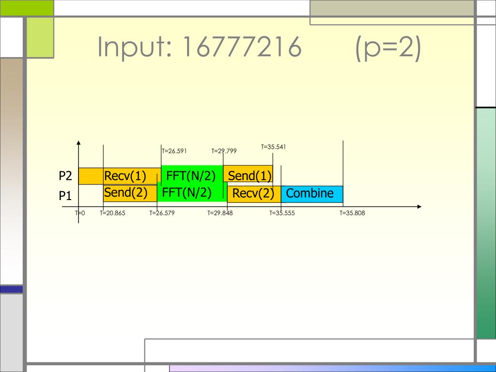496x372 pixels.
Task: Click the horizontal time axis arrowhead
Action: coord(419,206)
